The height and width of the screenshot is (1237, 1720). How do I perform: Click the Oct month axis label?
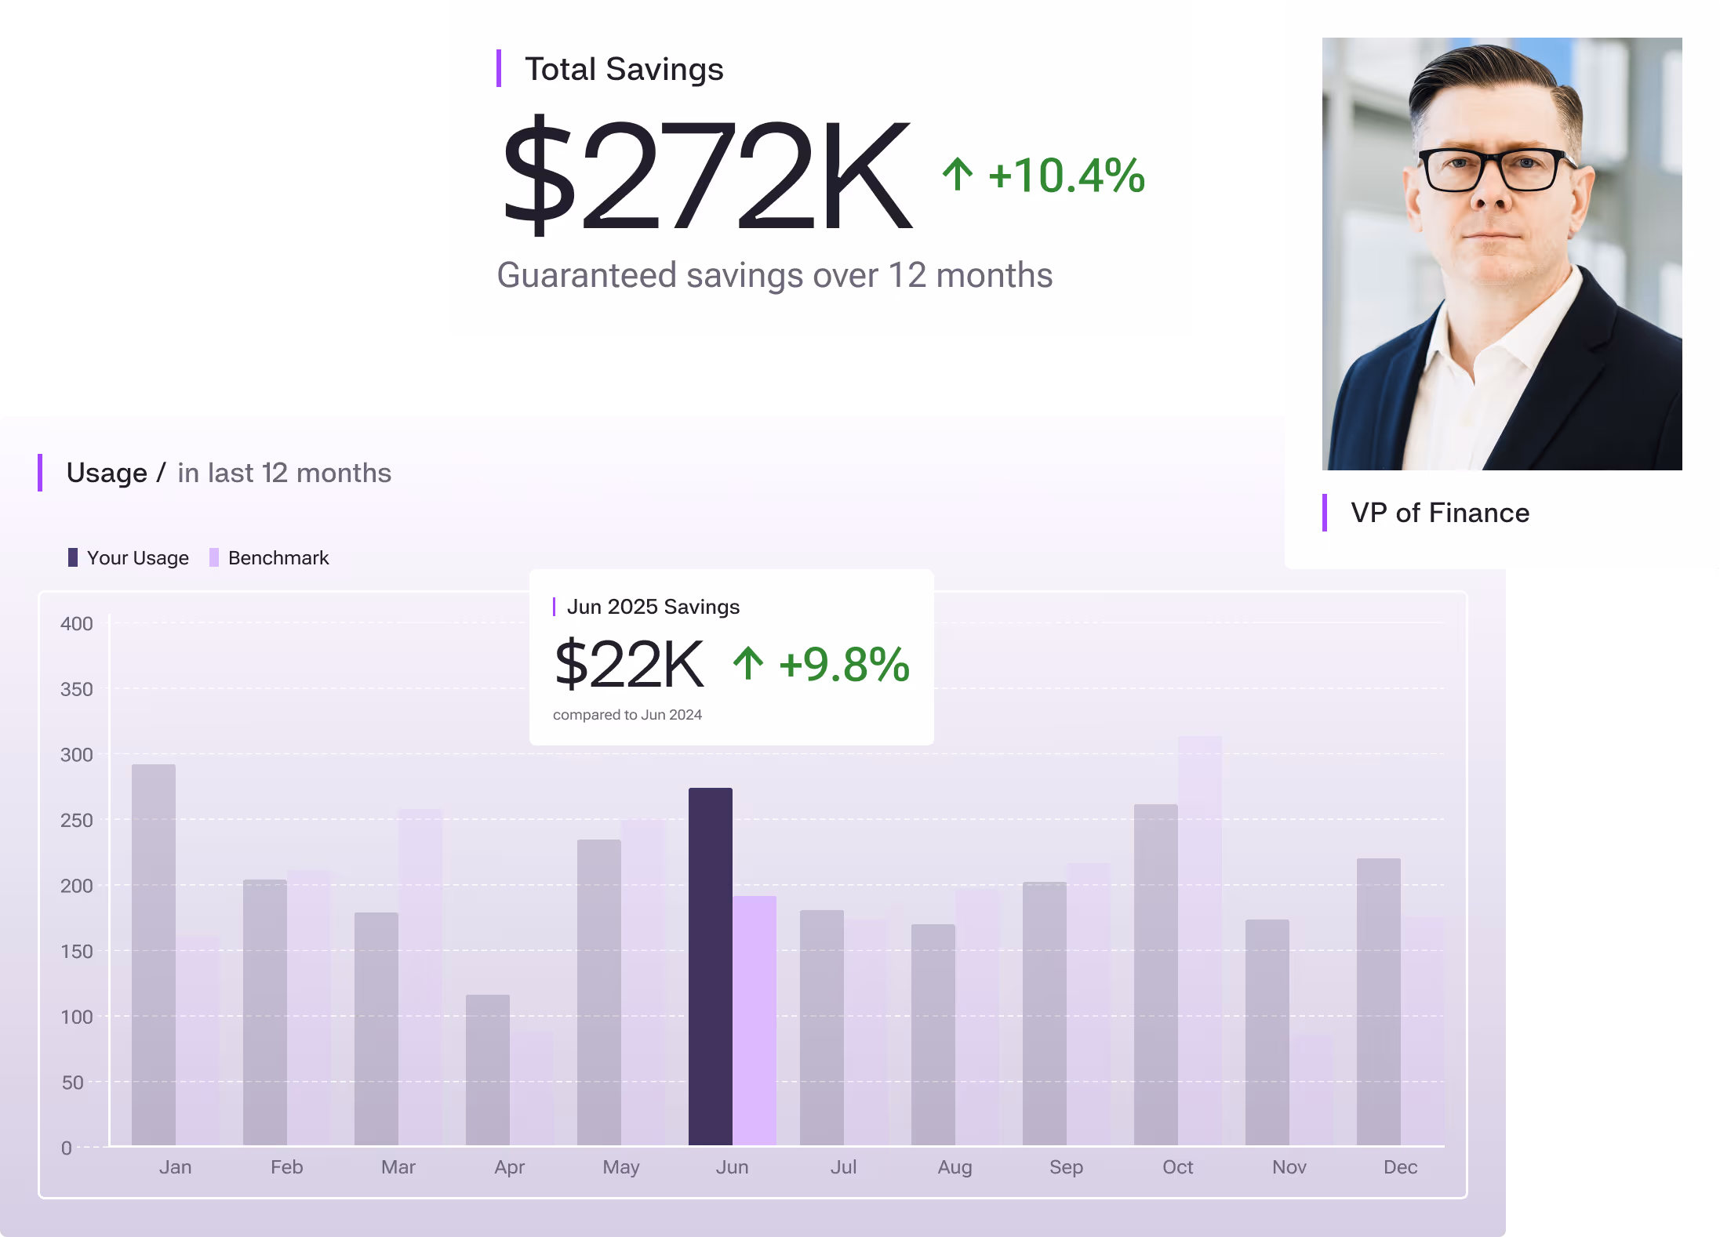(x=1177, y=1167)
